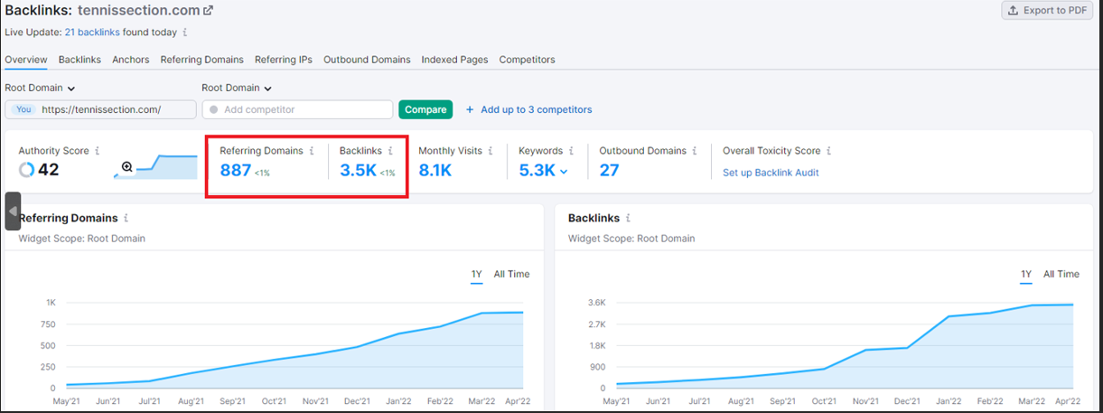Click Jan'22 label on Backlinks chart
Image resolution: width=1103 pixels, height=413 pixels.
click(x=949, y=401)
